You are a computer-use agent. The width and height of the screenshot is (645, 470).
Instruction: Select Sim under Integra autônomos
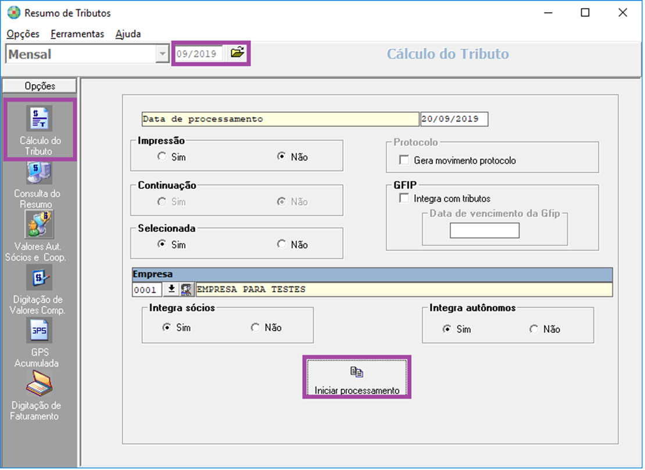point(447,329)
